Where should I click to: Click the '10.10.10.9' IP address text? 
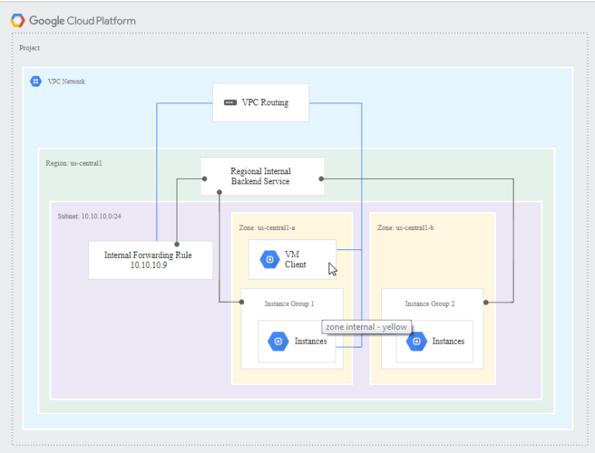[x=149, y=265]
